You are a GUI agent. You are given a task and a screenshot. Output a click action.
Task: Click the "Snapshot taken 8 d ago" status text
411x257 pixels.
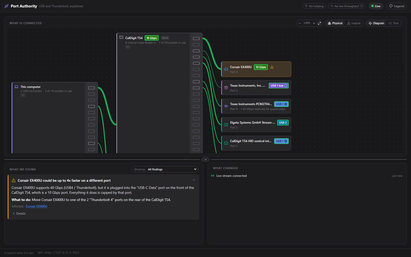click(x=19, y=253)
